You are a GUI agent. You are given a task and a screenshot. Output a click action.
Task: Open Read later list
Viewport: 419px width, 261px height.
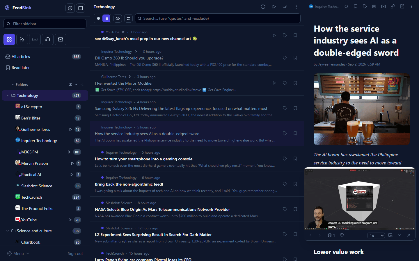(x=45, y=68)
